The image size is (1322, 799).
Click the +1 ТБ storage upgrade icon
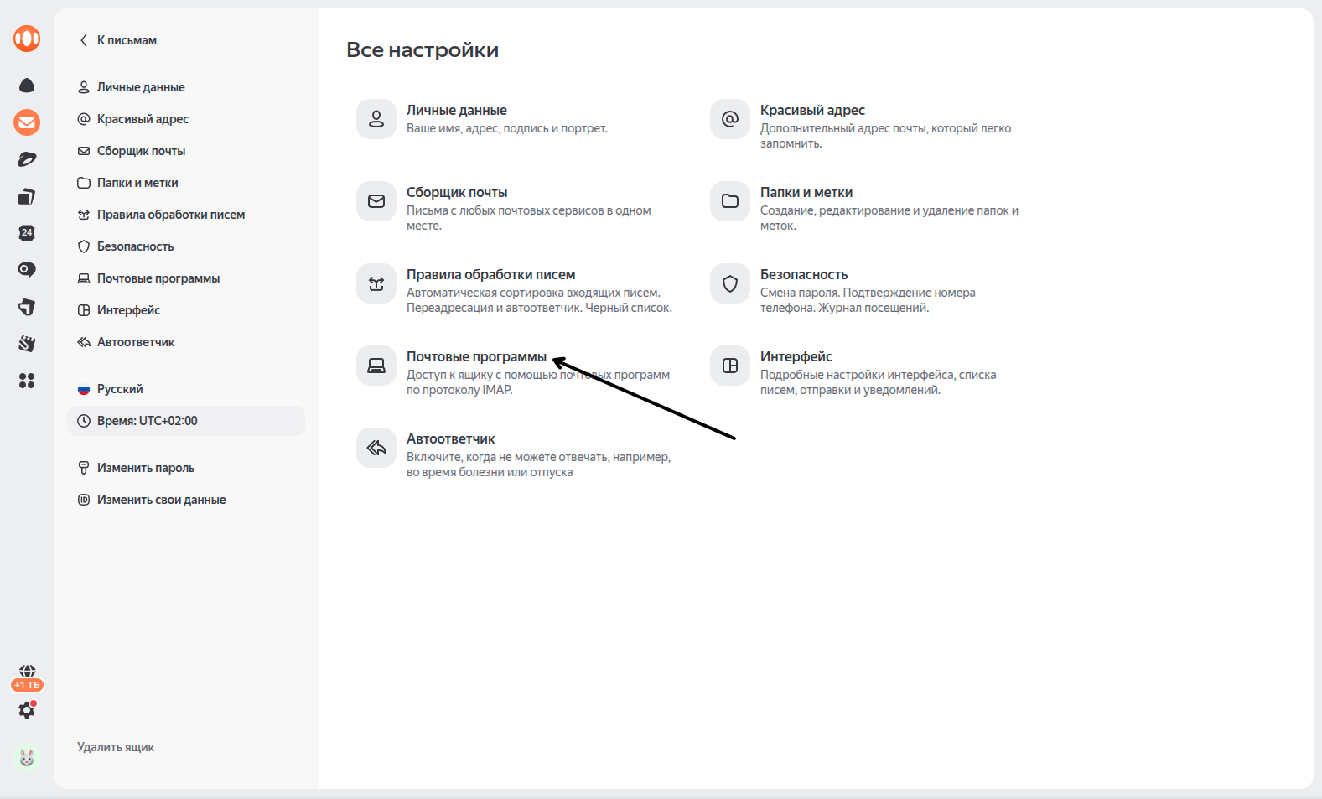27,677
